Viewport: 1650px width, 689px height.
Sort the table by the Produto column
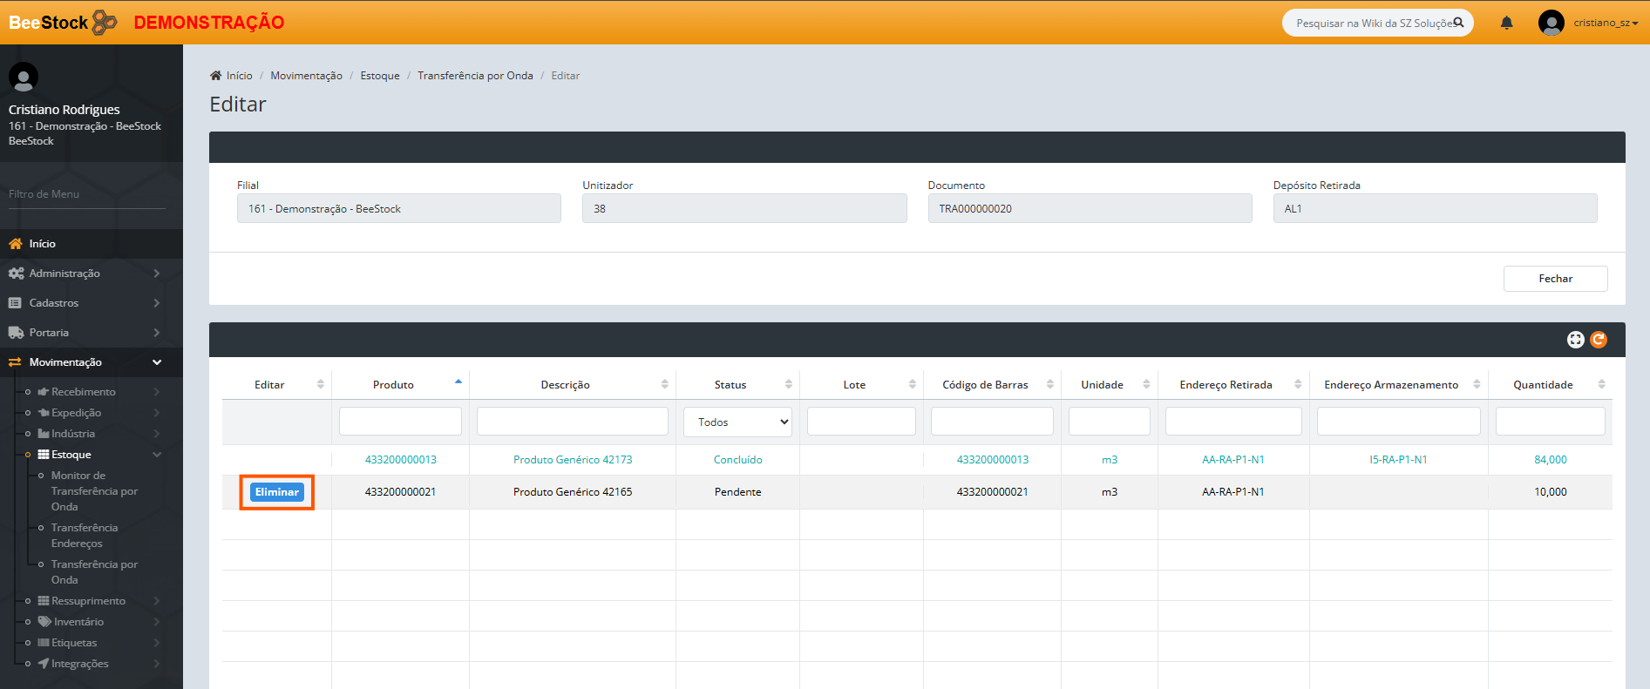tap(394, 385)
